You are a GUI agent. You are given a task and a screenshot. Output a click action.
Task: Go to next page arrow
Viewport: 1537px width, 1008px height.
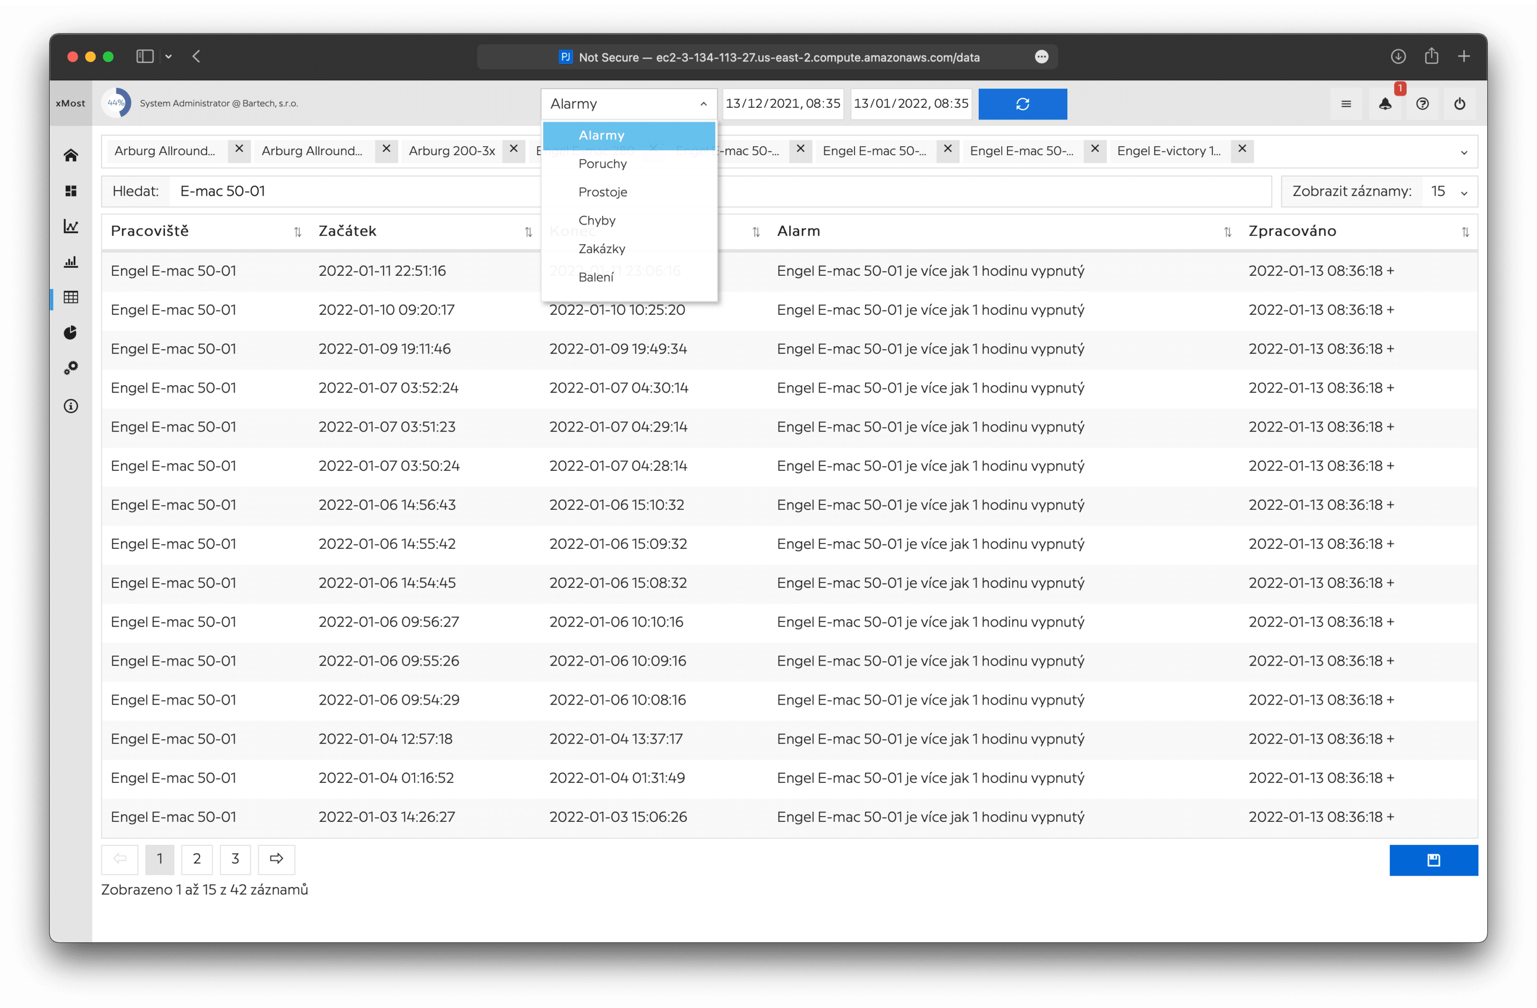tap(276, 859)
